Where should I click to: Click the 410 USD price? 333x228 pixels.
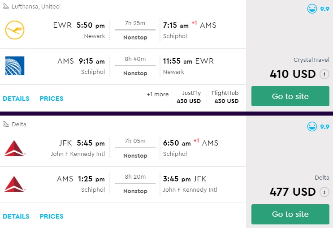point(293,74)
